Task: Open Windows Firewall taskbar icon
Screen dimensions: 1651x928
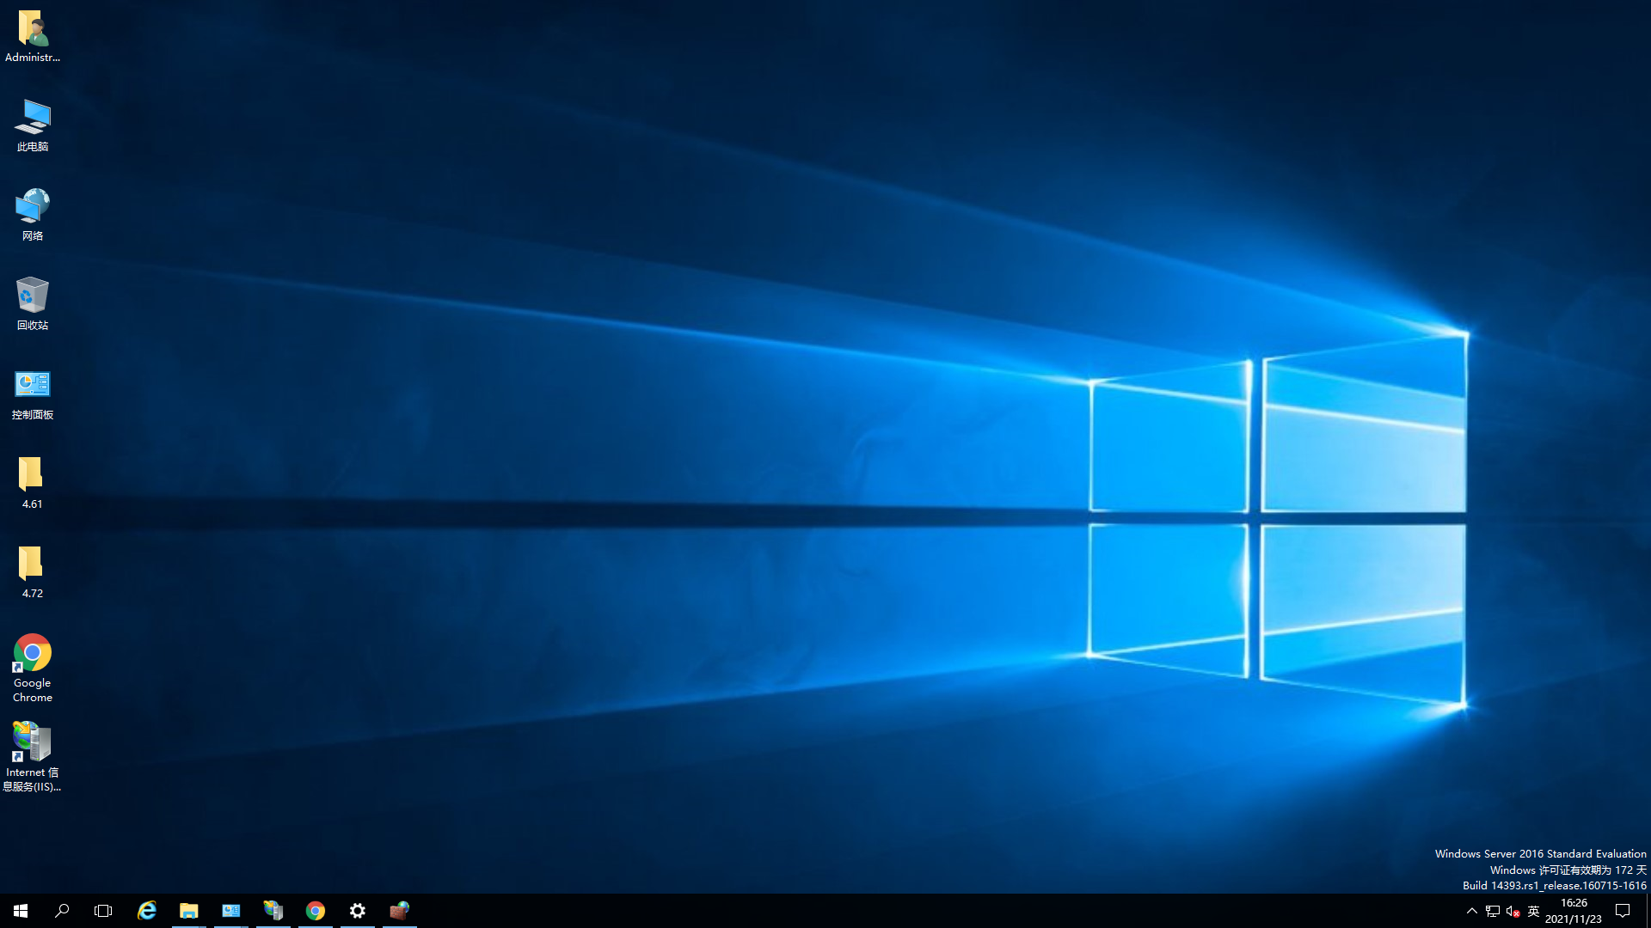Action: (x=400, y=911)
